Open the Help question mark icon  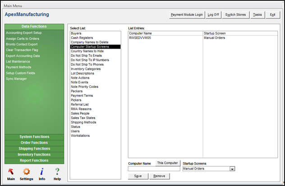coord(57,172)
